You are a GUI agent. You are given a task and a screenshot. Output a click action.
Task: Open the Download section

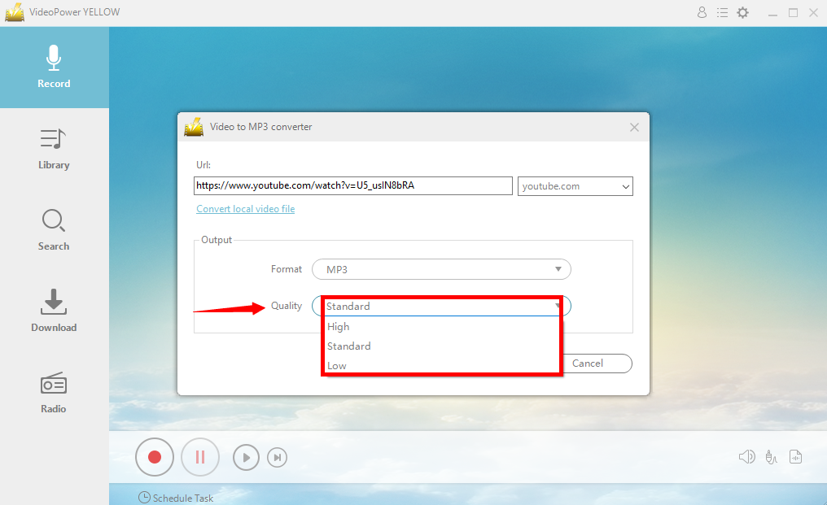tap(54, 311)
